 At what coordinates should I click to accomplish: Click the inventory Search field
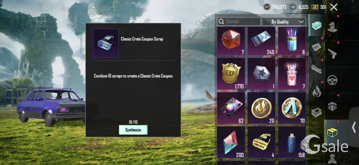coord(239,21)
